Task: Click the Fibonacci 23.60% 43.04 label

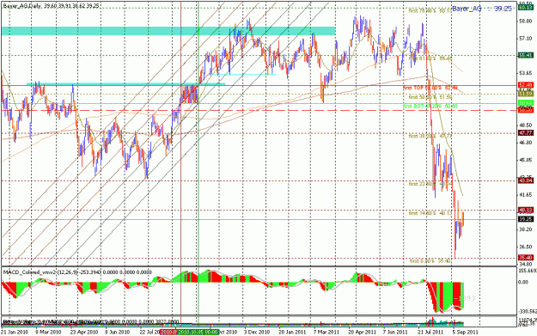Action: 430,184
